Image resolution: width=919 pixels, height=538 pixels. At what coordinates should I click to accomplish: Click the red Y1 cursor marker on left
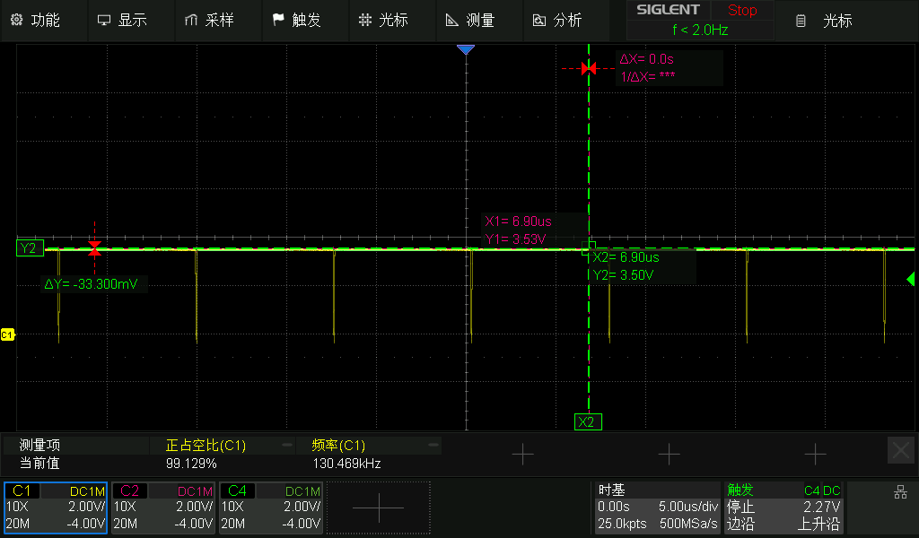point(94,248)
